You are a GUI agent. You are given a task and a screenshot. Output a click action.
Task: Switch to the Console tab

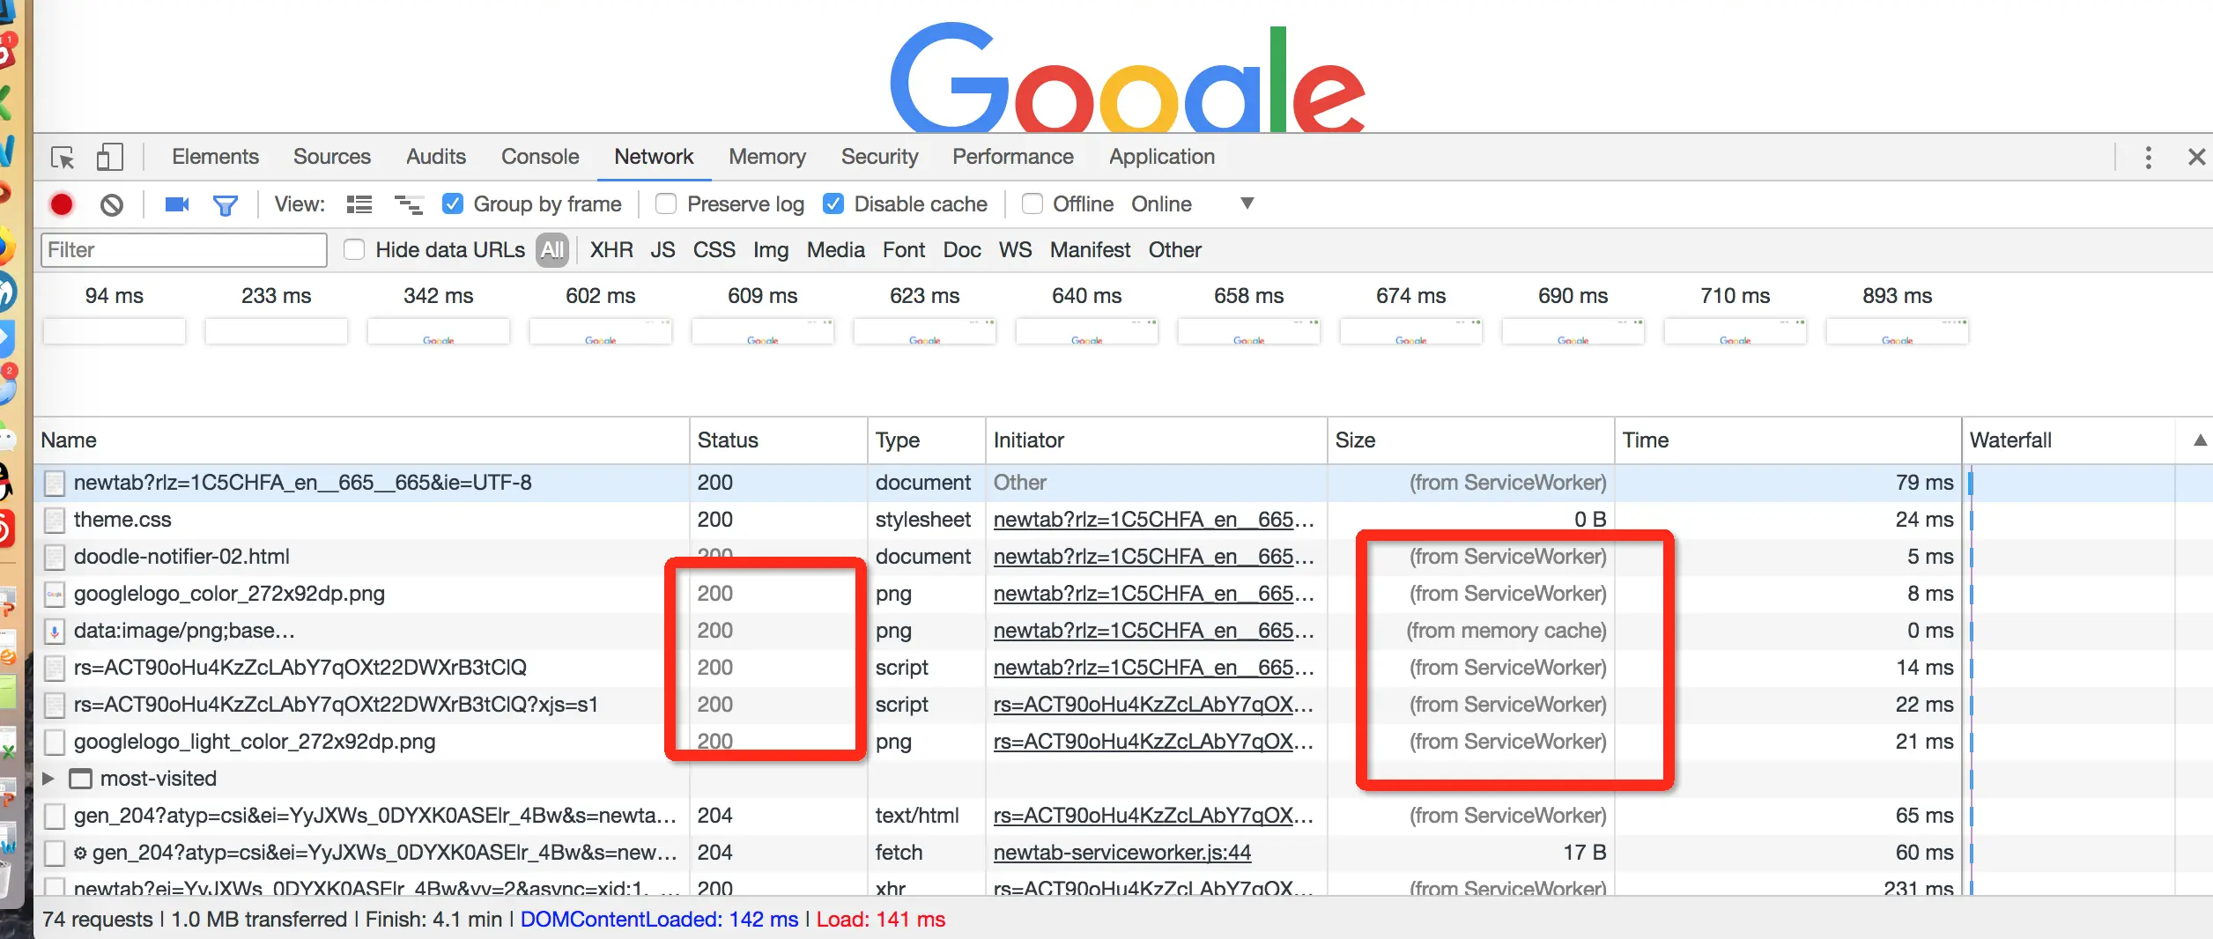[540, 157]
